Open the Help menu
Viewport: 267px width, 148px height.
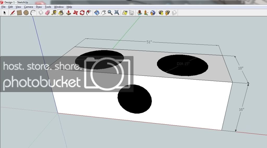[69, 7]
